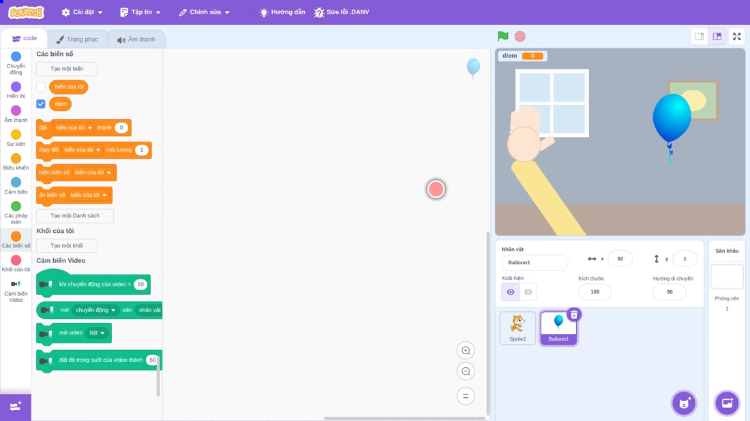
Task: Select the Sprite1 cat thumbnail
Action: [x=517, y=328]
